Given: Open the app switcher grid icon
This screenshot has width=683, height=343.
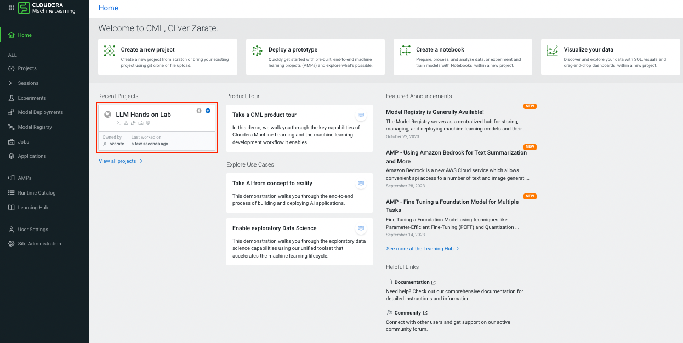Looking at the screenshot, I should pyautogui.click(x=11, y=8).
